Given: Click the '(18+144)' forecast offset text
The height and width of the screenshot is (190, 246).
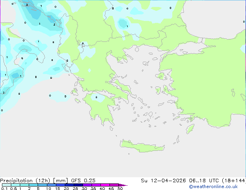Looking at the screenshot, I should click(234, 181).
